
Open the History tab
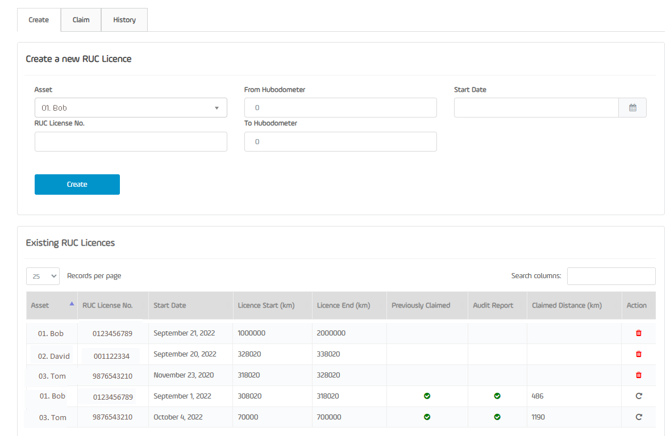coord(124,20)
